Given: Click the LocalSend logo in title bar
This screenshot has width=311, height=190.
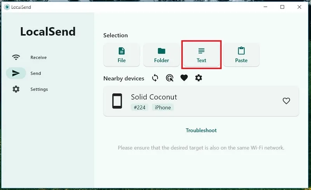Looking at the screenshot, I should pyautogui.click(x=7, y=7).
